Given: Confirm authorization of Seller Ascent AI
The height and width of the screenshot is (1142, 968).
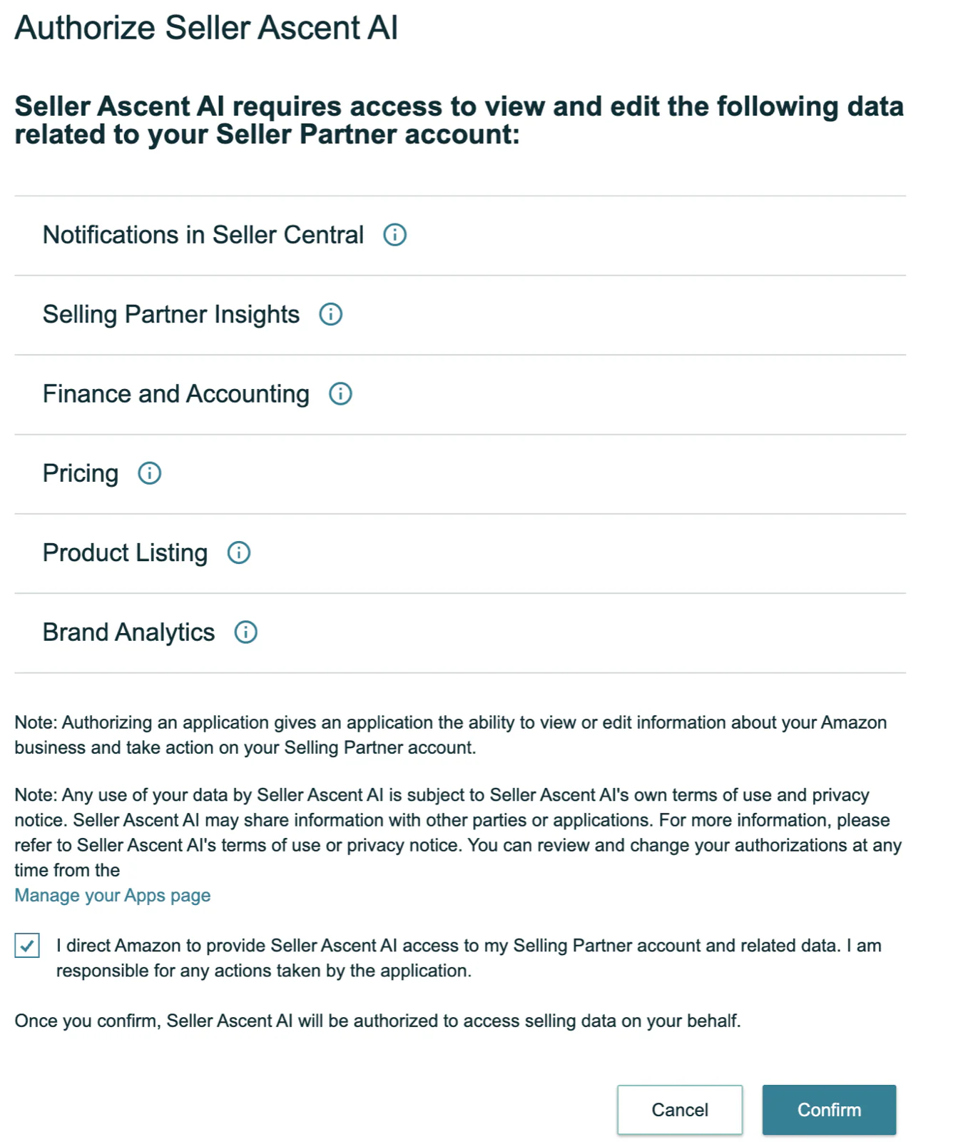Looking at the screenshot, I should click(x=828, y=1109).
